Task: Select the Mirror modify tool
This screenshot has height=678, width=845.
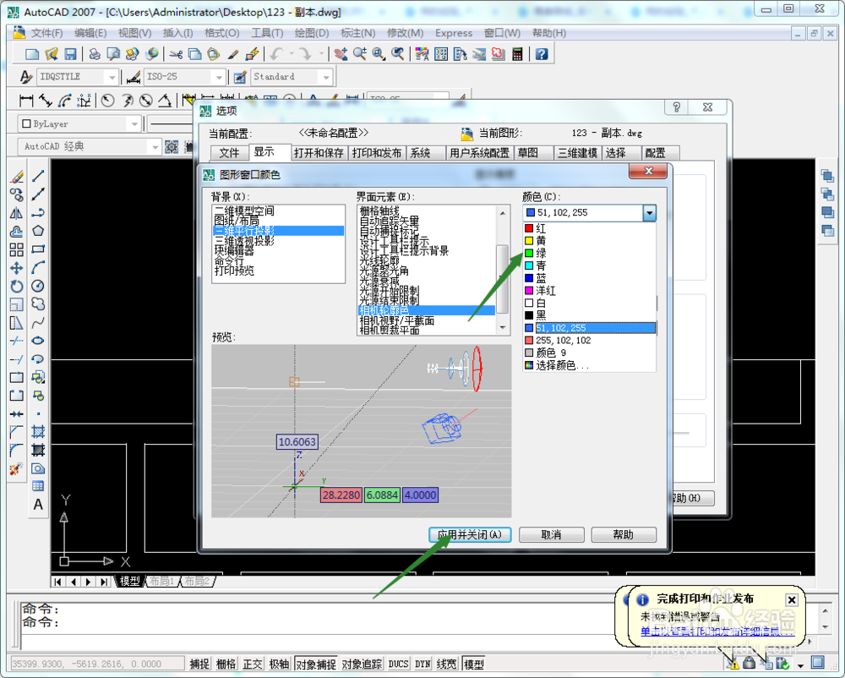Action: click(17, 213)
